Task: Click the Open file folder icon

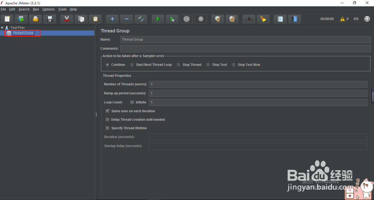Action: [x=35, y=19]
